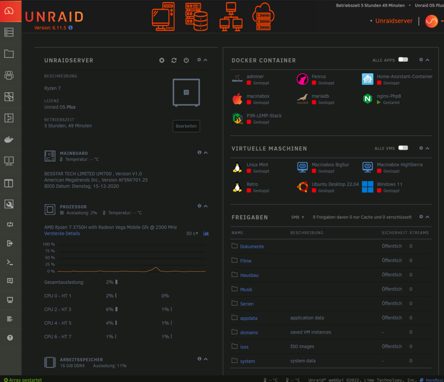Screen dimensions: 444x382
Task: Open the Fenrus container icon
Action: tap(302, 79)
